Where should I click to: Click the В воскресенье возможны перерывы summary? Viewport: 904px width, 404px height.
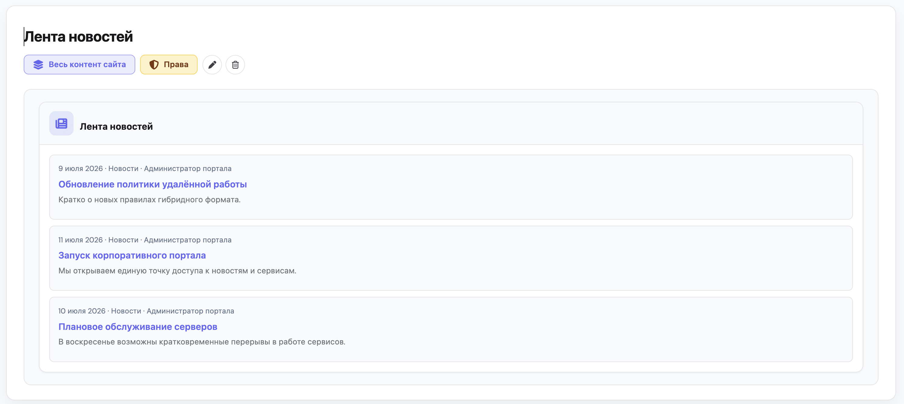point(202,341)
